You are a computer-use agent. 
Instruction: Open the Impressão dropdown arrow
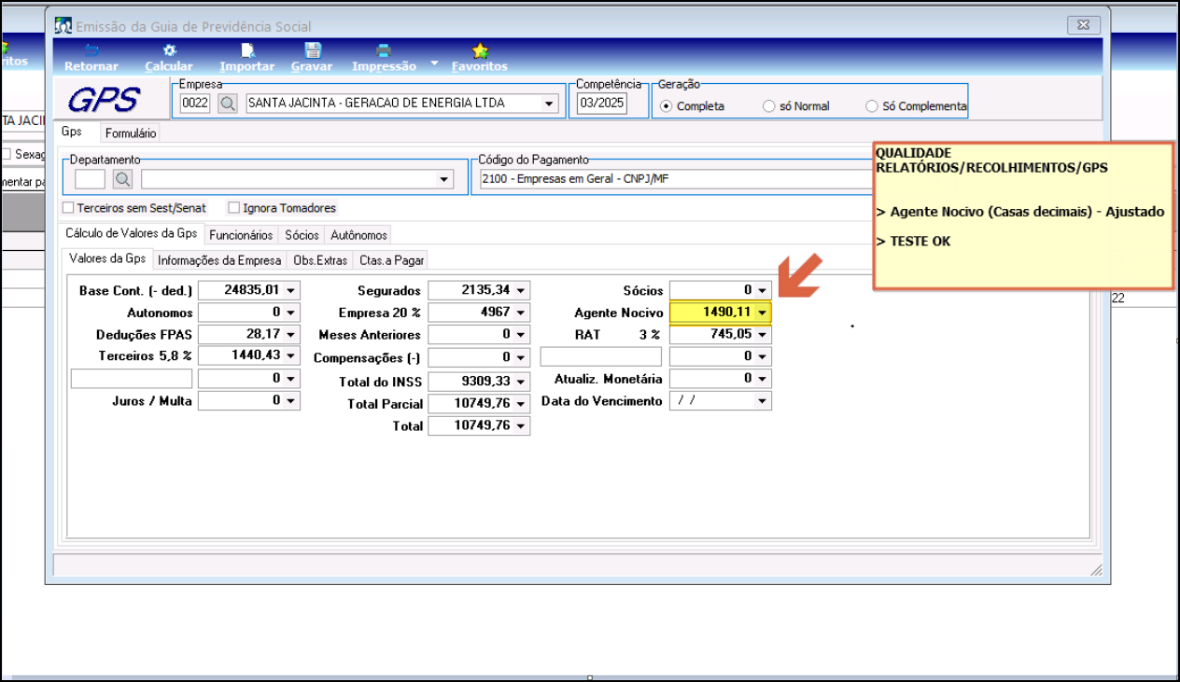pyautogui.click(x=433, y=63)
